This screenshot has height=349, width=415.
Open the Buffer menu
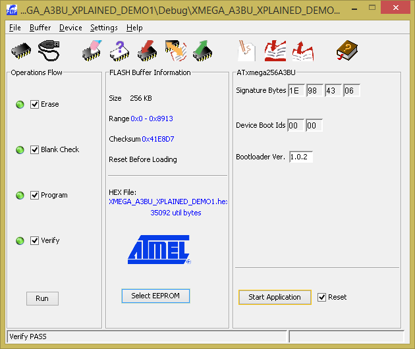coord(40,28)
